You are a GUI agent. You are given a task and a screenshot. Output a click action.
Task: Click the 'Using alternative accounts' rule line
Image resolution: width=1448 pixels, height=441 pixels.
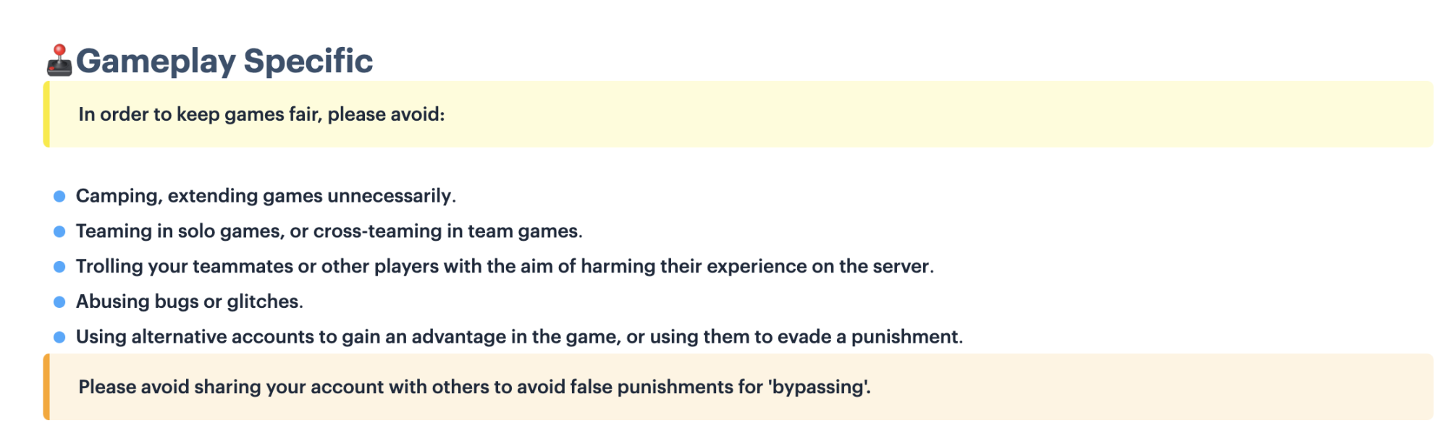point(519,337)
